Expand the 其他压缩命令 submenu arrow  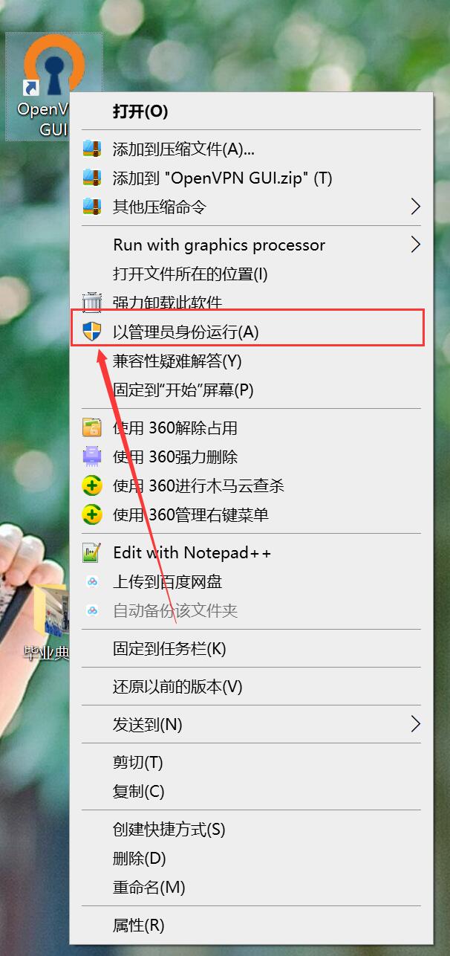point(416,207)
